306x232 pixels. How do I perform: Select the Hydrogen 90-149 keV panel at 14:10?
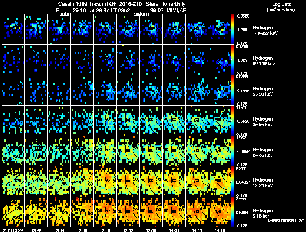(x=197, y=59)
